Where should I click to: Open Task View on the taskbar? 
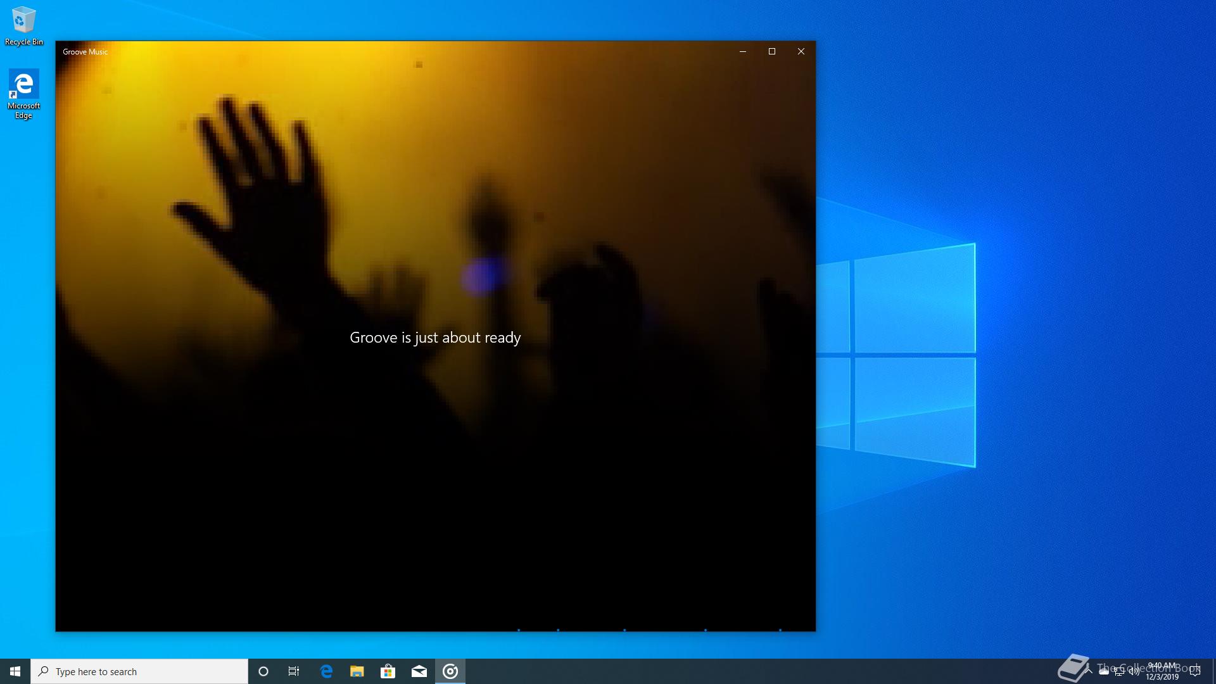294,671
